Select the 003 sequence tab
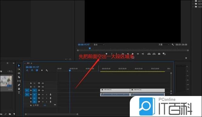This screenshot has width=202, height=117. point(28,63)
